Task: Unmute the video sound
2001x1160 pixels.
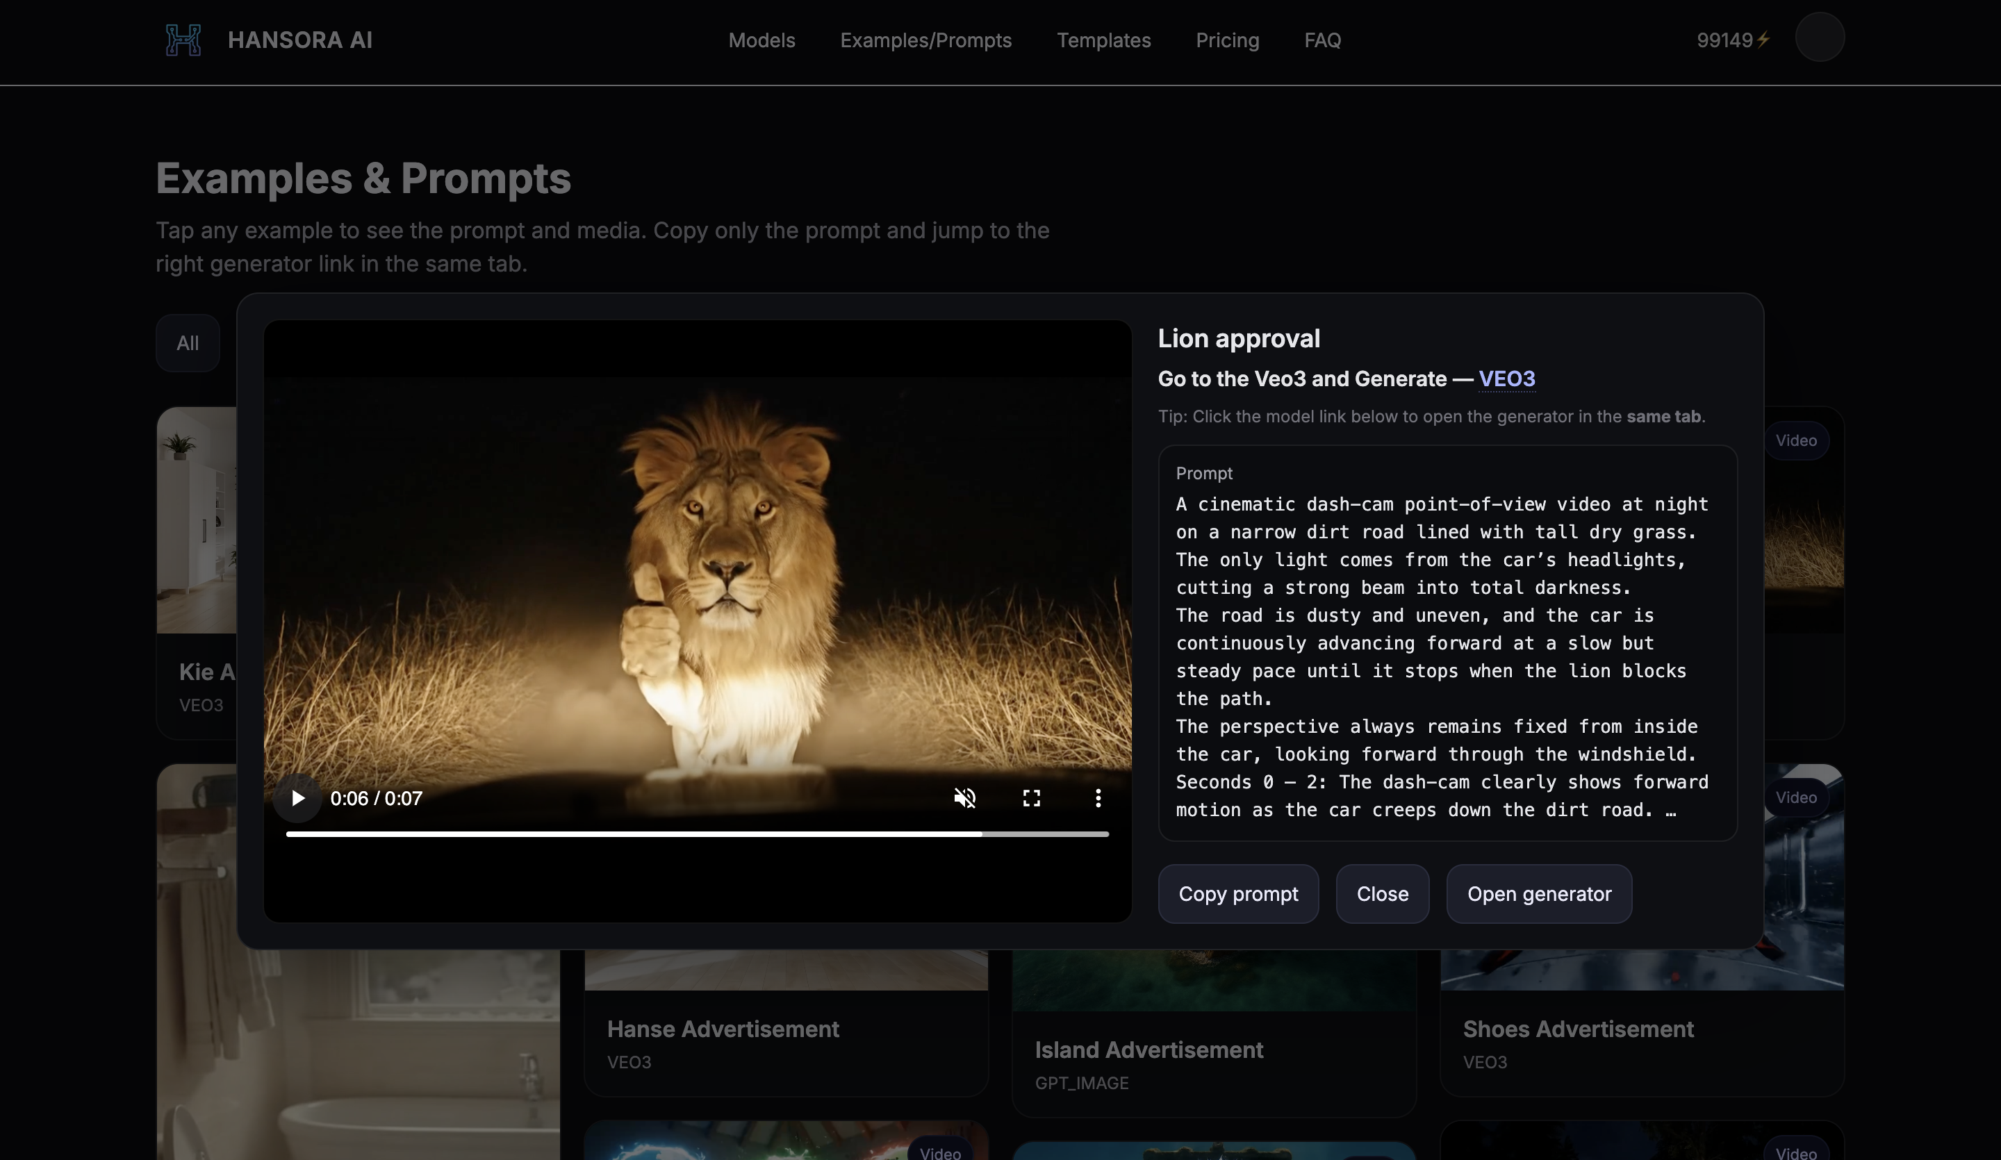Action: point(964,798)
